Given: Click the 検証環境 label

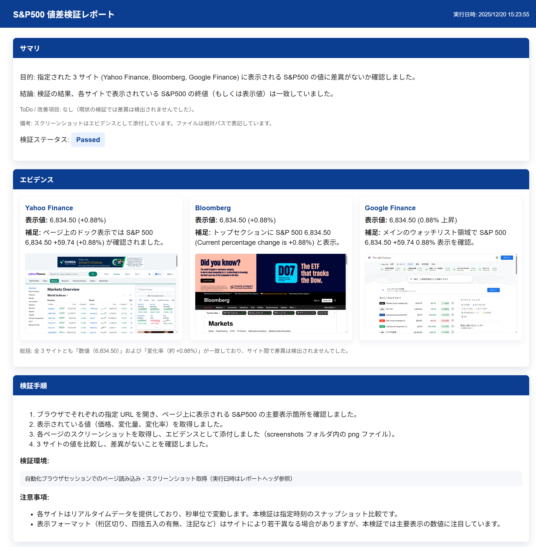Looking at the screenshot, I should (35, 461).
